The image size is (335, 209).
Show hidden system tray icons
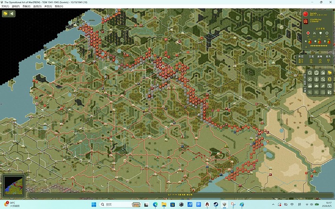pyautogui.click(x=273, y=205)
